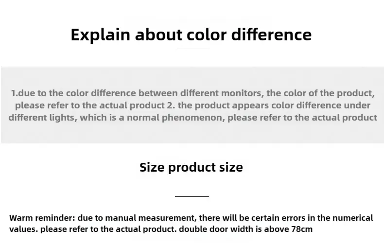Click the "Size product size" heading
This screenshot has height=246, width=384.
tap(191, 167)
